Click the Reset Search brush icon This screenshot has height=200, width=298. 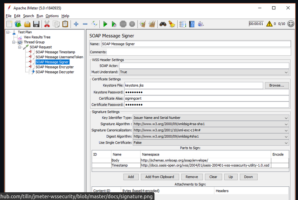(x=172, y=24)
